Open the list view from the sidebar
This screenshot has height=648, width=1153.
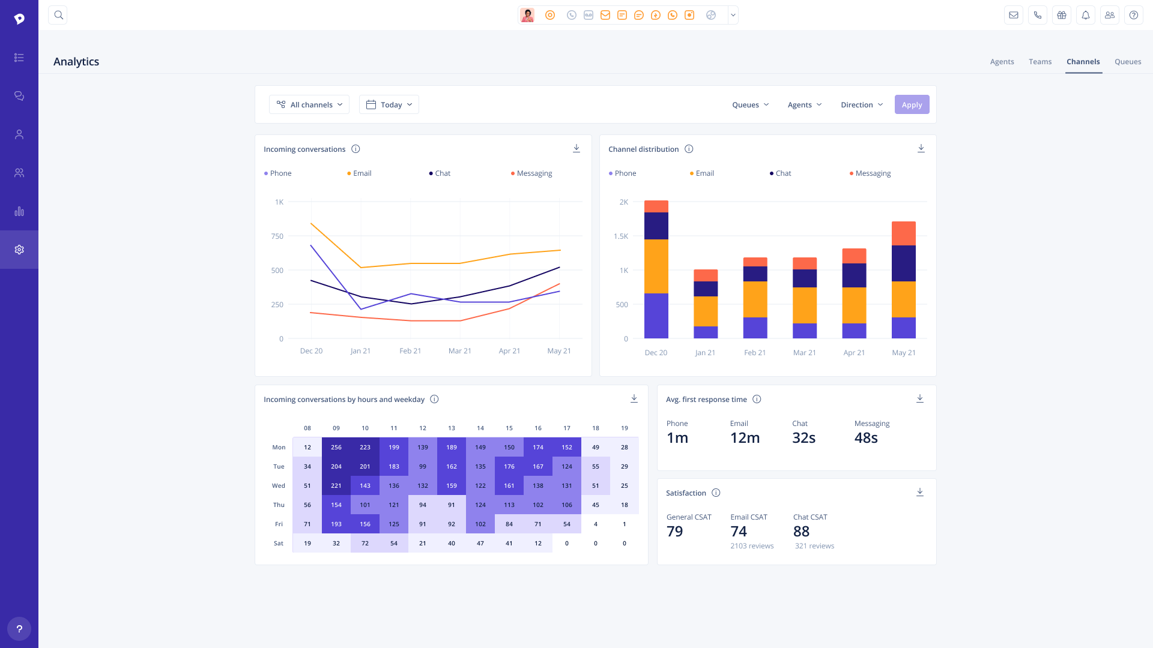click(19, 58)
